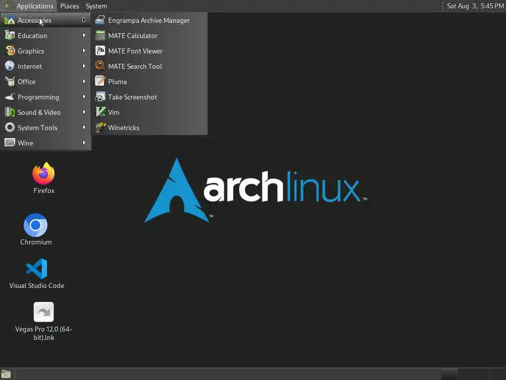The height and width of the screenshot is (380, 506).
Task: Expand Sound & Video submenu arrow
Action: [x=84, y=112]
